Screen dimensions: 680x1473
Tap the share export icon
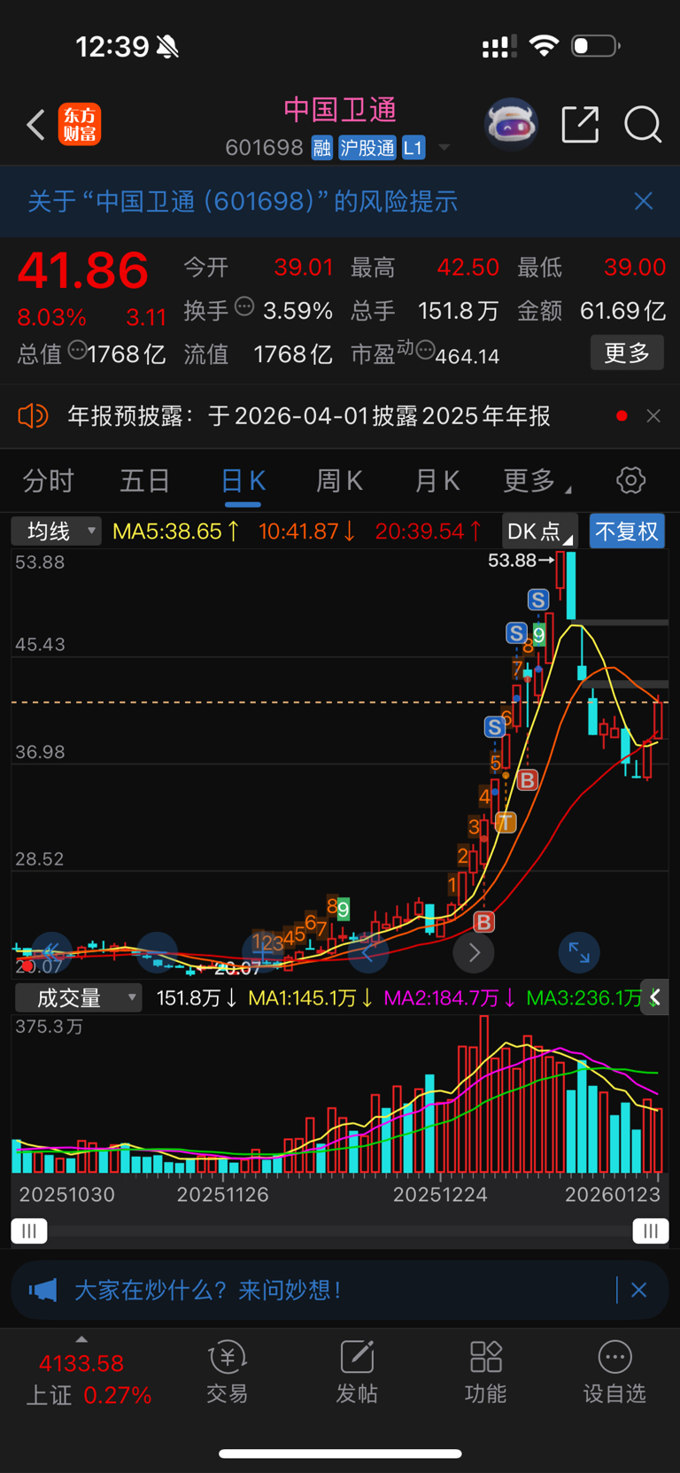coord(581,125)
